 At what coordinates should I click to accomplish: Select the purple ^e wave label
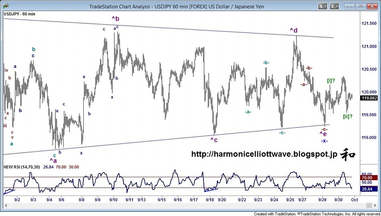[323, 134]
